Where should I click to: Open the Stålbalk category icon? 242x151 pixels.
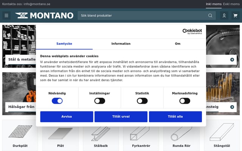(101, 134)
